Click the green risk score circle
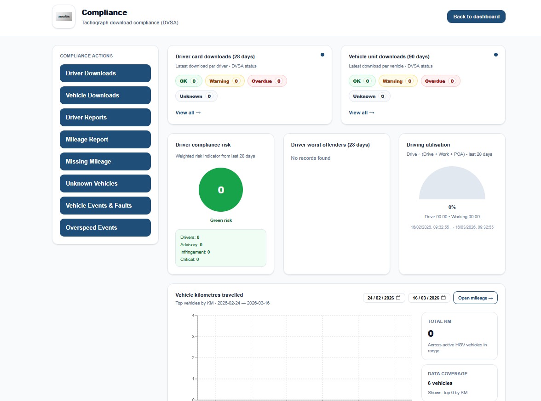Viewport: 541px width, 401px height. (221, 189)
